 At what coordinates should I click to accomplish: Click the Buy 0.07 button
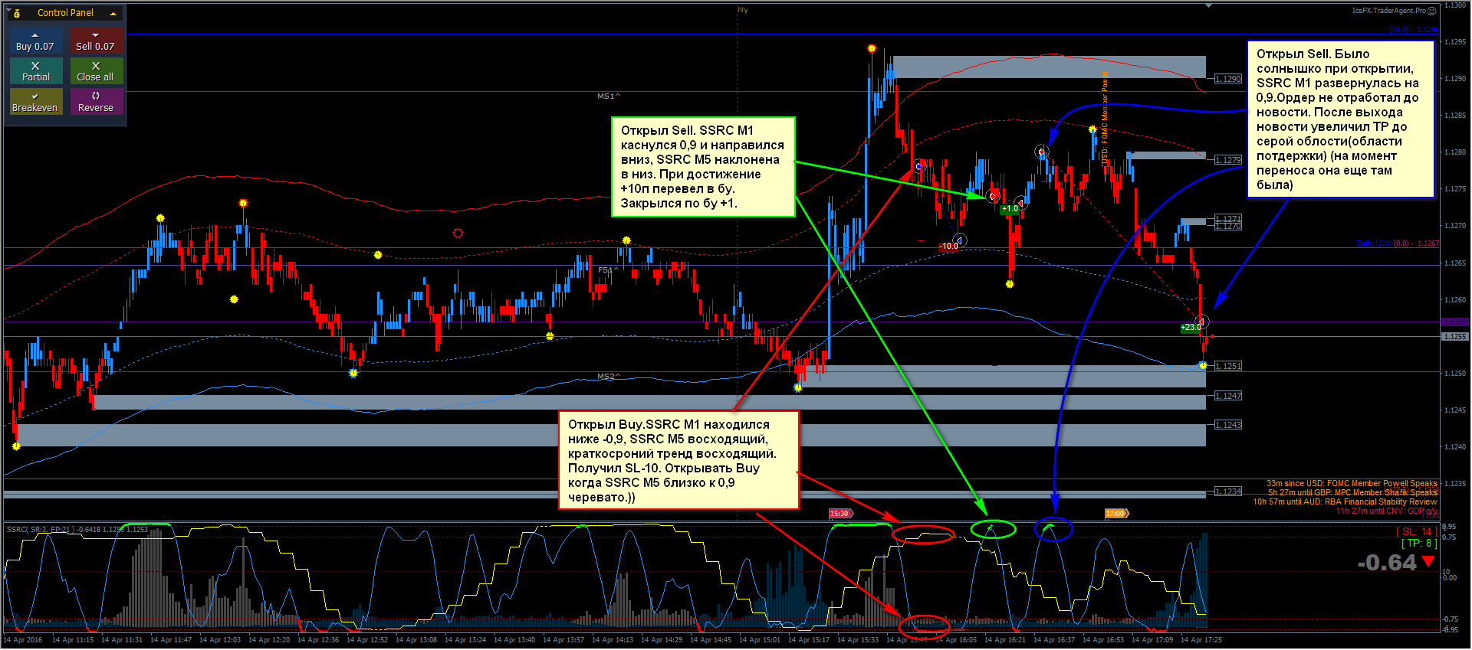tap(35, 41)
